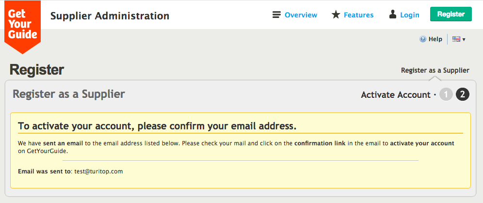Select the Register as a Supplier tab
This screenshot has height=203, width=483.
(x=435, y=70)
